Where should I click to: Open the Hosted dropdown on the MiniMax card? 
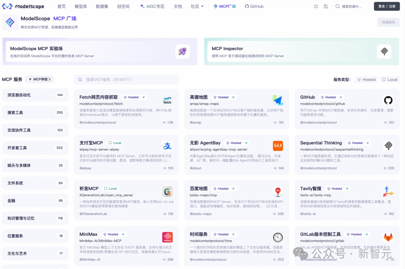(113, 234)
